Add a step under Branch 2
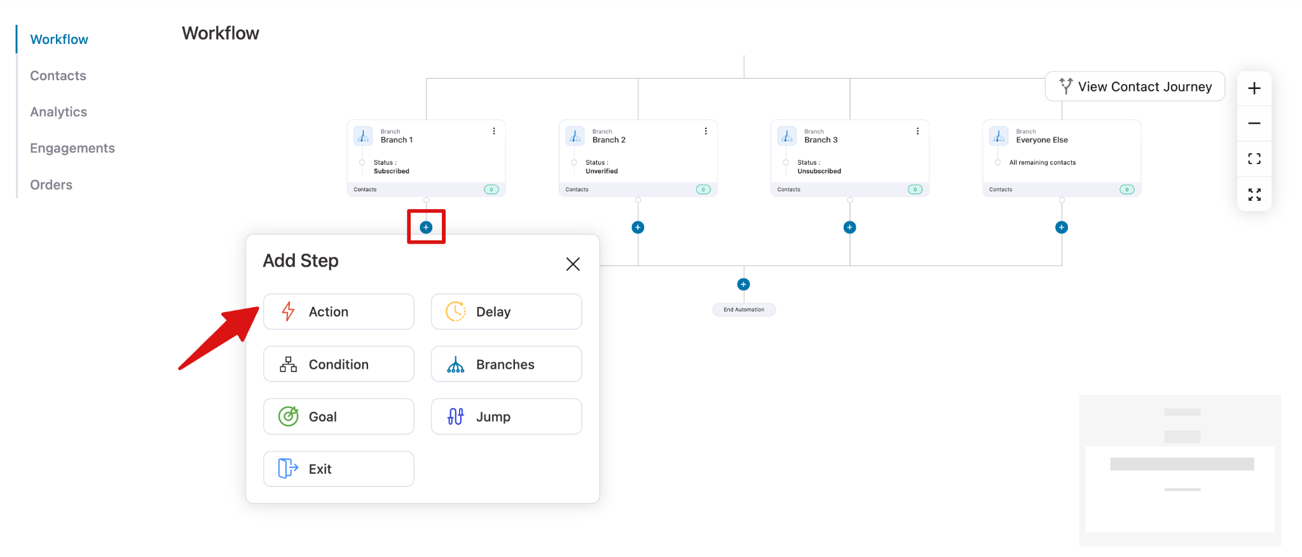The image size is (1302, 557). tap(638, 227)
